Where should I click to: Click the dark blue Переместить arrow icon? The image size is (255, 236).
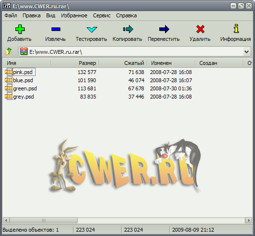pos(164,29)
